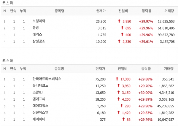Open the 에넥스 stock page
Screen dimensions: 178x126
click(x=37, y=34)
